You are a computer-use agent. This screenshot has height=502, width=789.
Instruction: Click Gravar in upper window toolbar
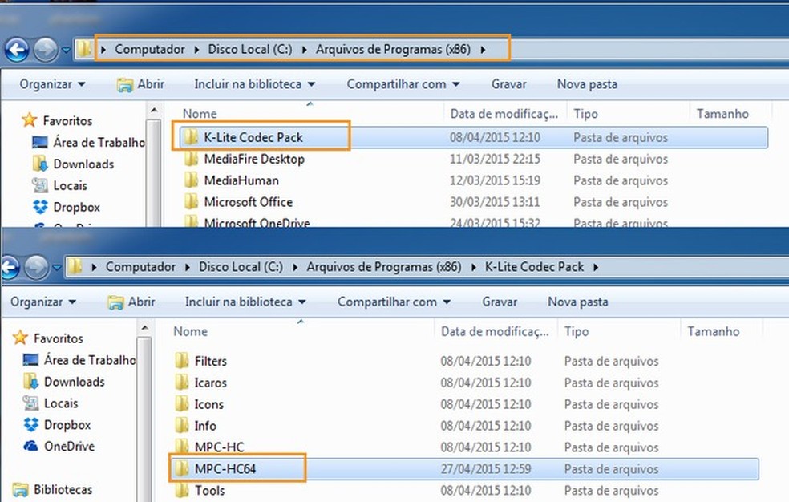tap(508, 84)
